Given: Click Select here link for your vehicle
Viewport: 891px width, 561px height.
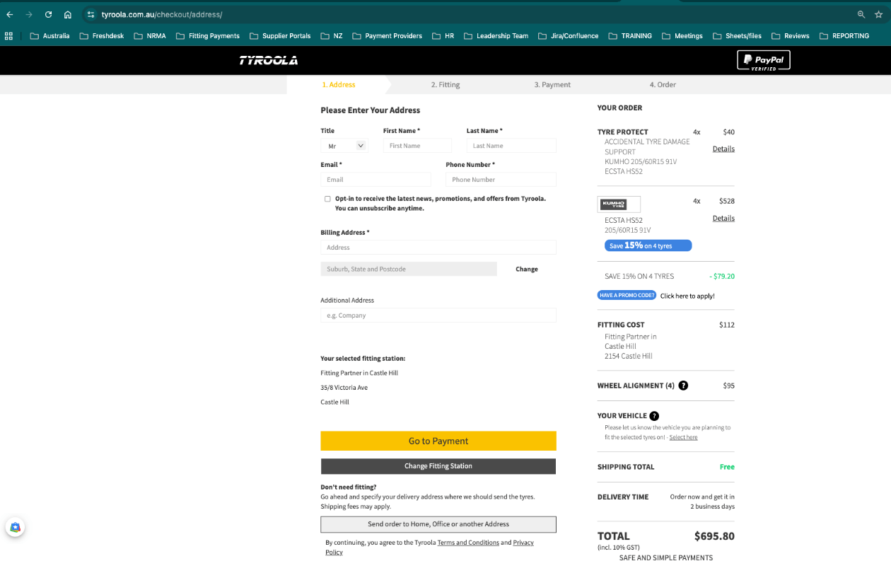Looking at the screenshot, I should coord(683,437).
